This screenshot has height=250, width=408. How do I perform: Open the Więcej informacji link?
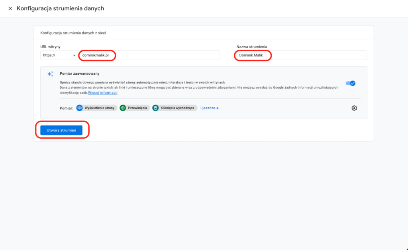103,93
